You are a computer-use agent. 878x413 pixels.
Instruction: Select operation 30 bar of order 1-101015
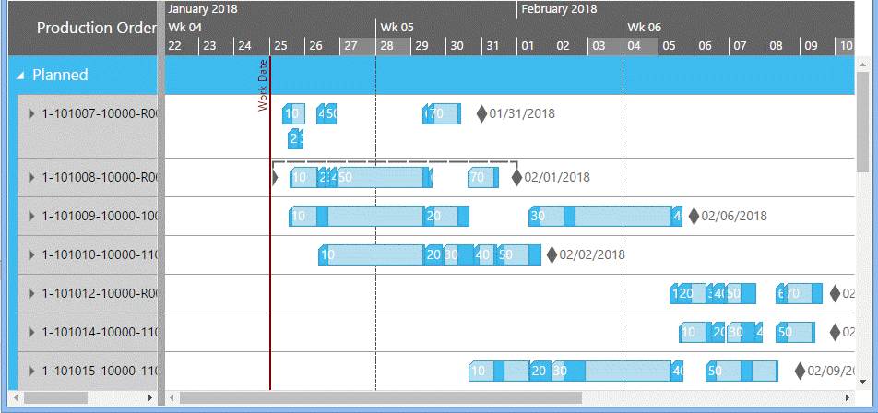point(611,371)
